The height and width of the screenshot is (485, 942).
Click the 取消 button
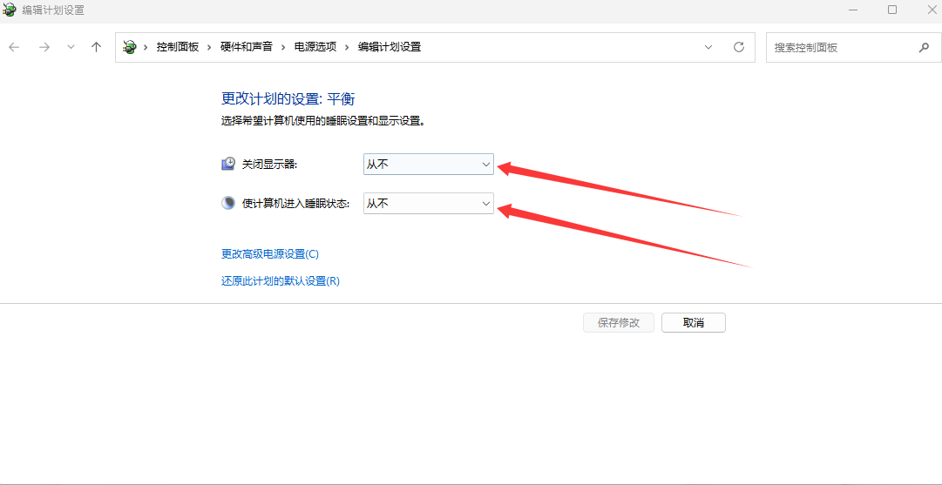click(693, 322)
